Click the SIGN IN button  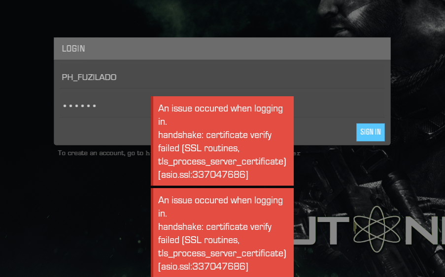point(371,132)
